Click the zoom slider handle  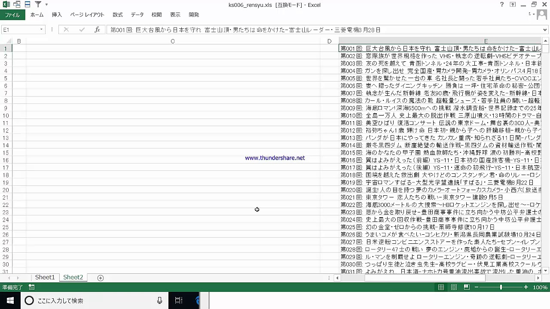[x=501, y=287]
